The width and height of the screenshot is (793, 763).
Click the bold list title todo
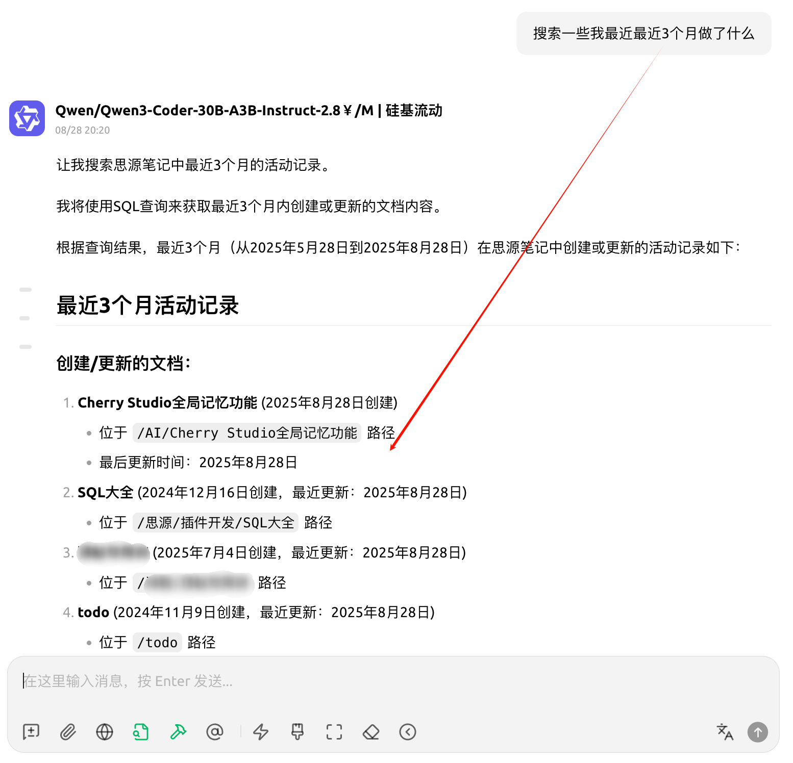click(x=93, y=613)
